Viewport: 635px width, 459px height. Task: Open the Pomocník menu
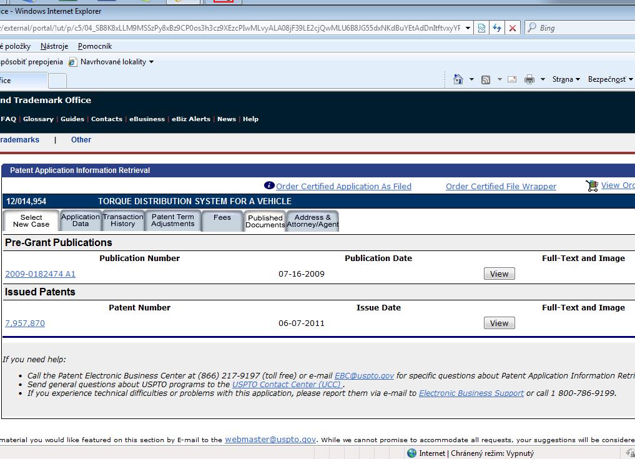click(x=95, y=46)
